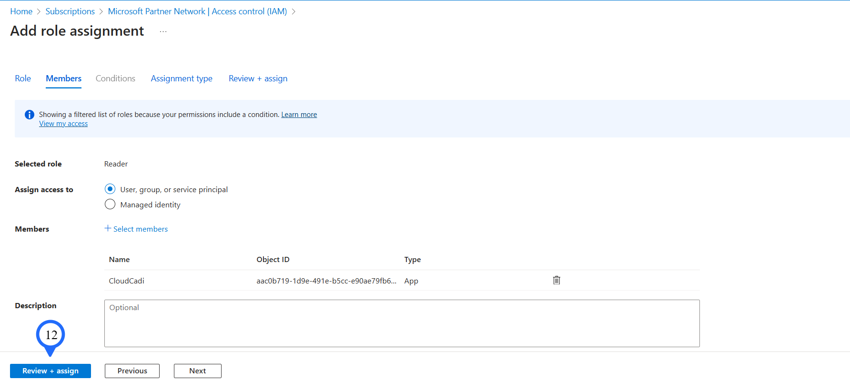Select User, group, or service principal option
850x390 pixels.
[110, 189]
